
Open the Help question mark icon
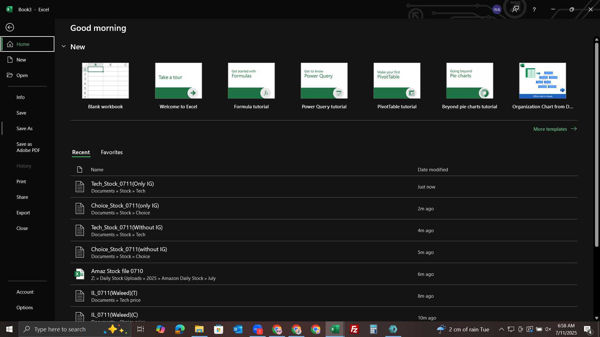coord(534,9)
